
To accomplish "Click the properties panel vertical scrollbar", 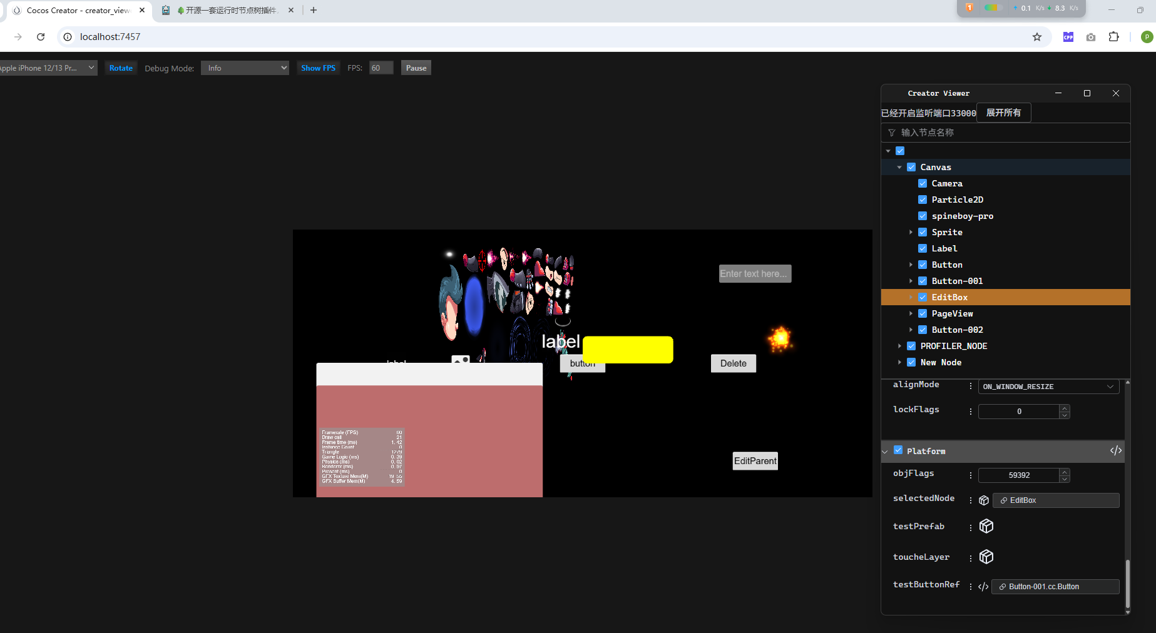I will click(x=1128, y=584).
